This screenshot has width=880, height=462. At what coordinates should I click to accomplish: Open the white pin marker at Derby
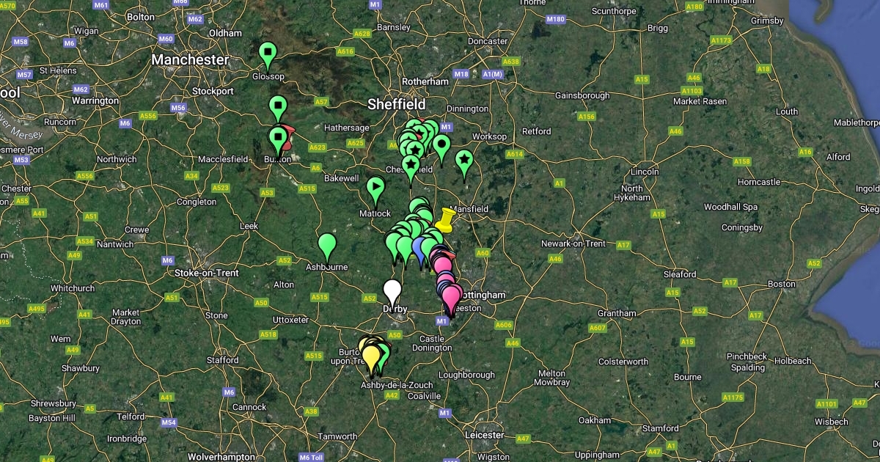[x=393, y=291]
